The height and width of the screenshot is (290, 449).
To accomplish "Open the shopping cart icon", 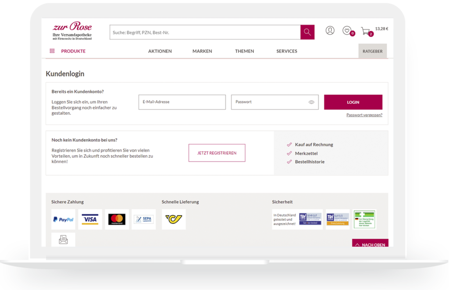I will (x=366, y=31).
